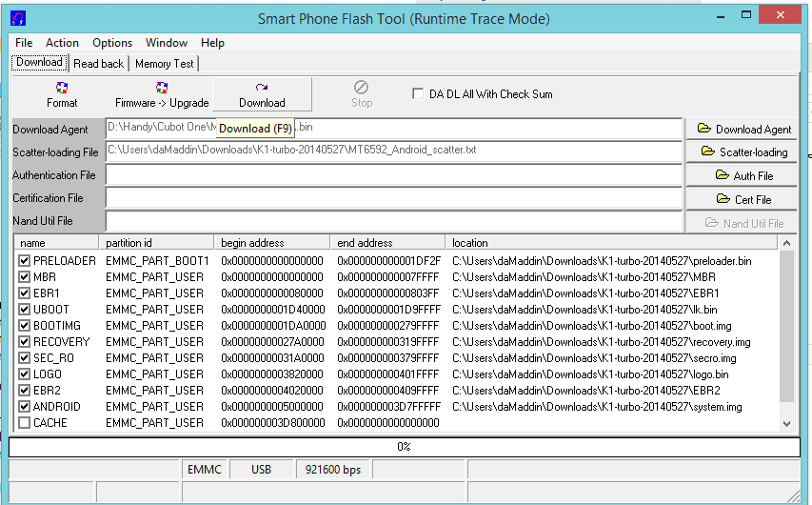
Task: Switch to the Memory Test tab
Action: coord(164,64)
